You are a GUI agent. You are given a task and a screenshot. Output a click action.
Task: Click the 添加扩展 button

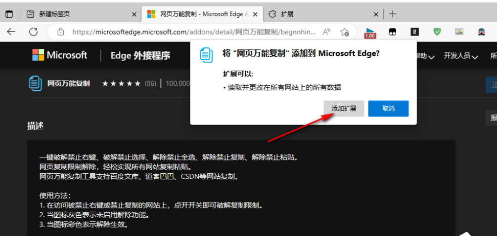click(344, 109)
